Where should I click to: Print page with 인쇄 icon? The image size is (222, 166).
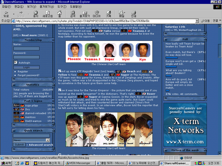pos(133,14)
